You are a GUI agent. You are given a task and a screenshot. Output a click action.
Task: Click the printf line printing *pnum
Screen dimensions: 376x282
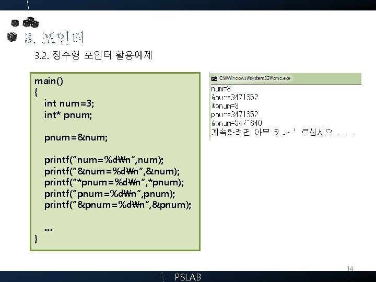[114, 182]
